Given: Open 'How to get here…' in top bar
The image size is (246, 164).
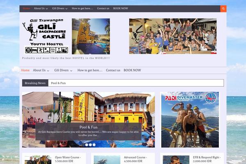Looking at the screenshot, I should click(82, 9).
